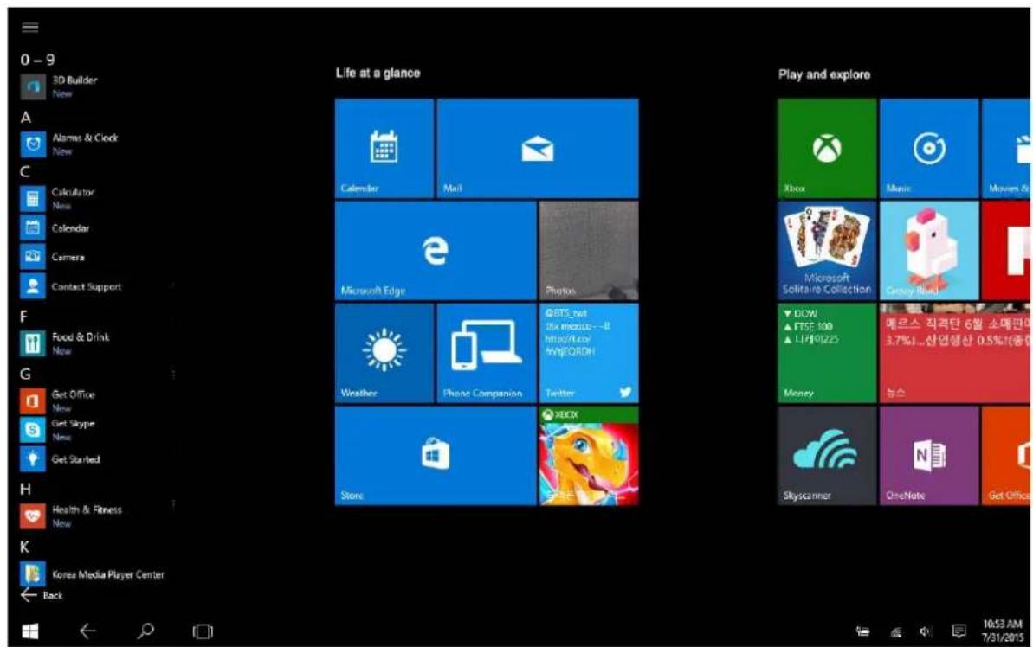This screenshot has height=647, width=1033.
Task: Open the Xbox game promo tile
Action: tap(589, 456)
